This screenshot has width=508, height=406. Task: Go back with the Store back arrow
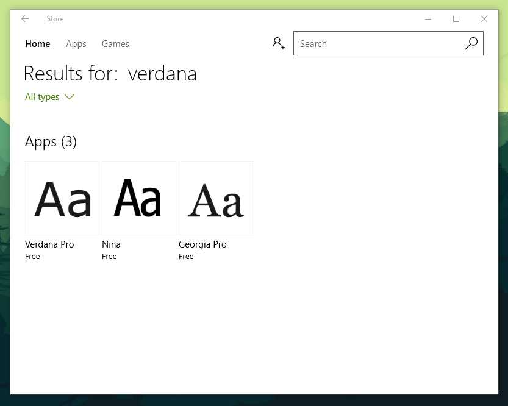25,19
